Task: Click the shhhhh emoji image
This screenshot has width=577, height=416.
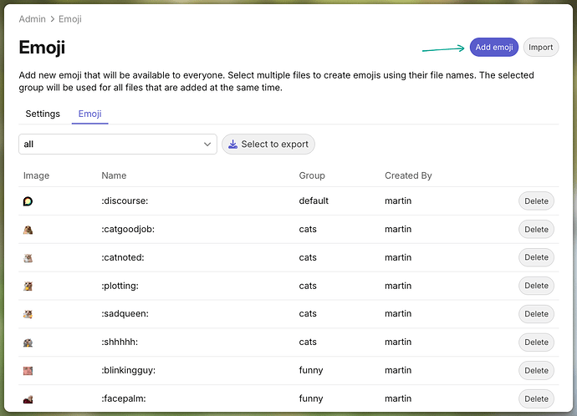Action: [28, 342]
